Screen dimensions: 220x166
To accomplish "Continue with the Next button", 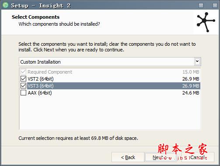I will (x=161, y=157).
